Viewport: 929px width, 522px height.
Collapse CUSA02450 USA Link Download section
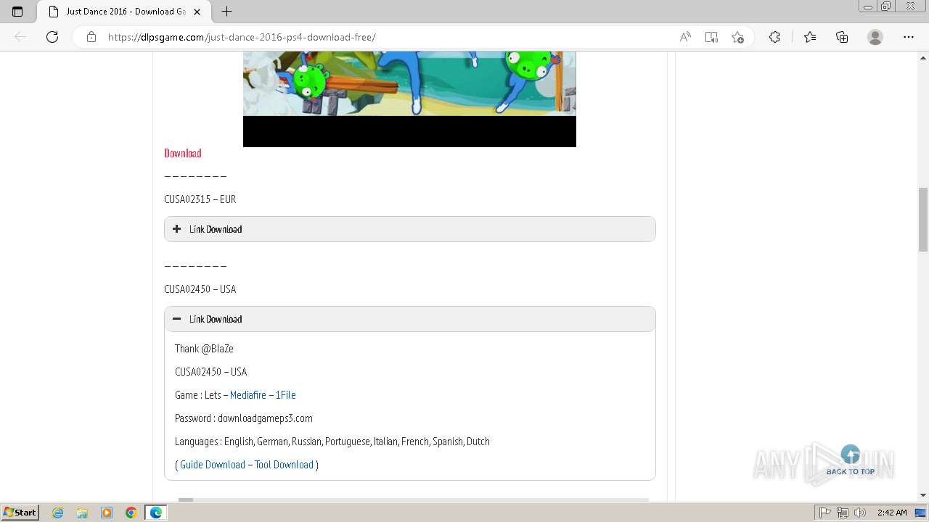pos(410,319)
